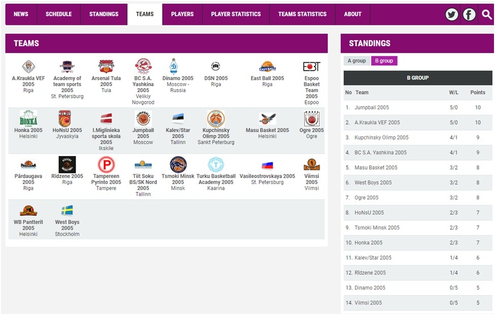Click the Honka 2005 green logo
The height and width of the screenshot is (315, 495).
28,118
